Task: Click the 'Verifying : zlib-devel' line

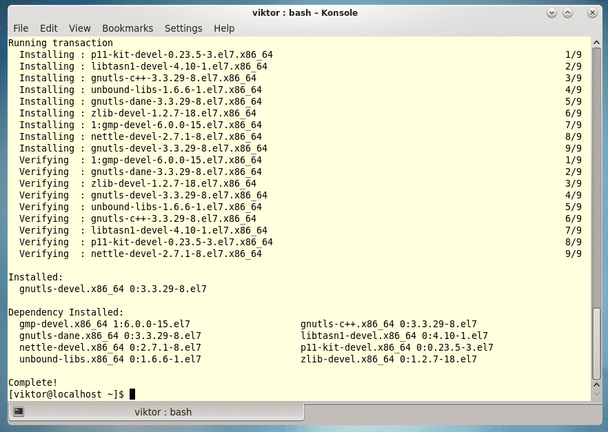Action: [138, 183]
